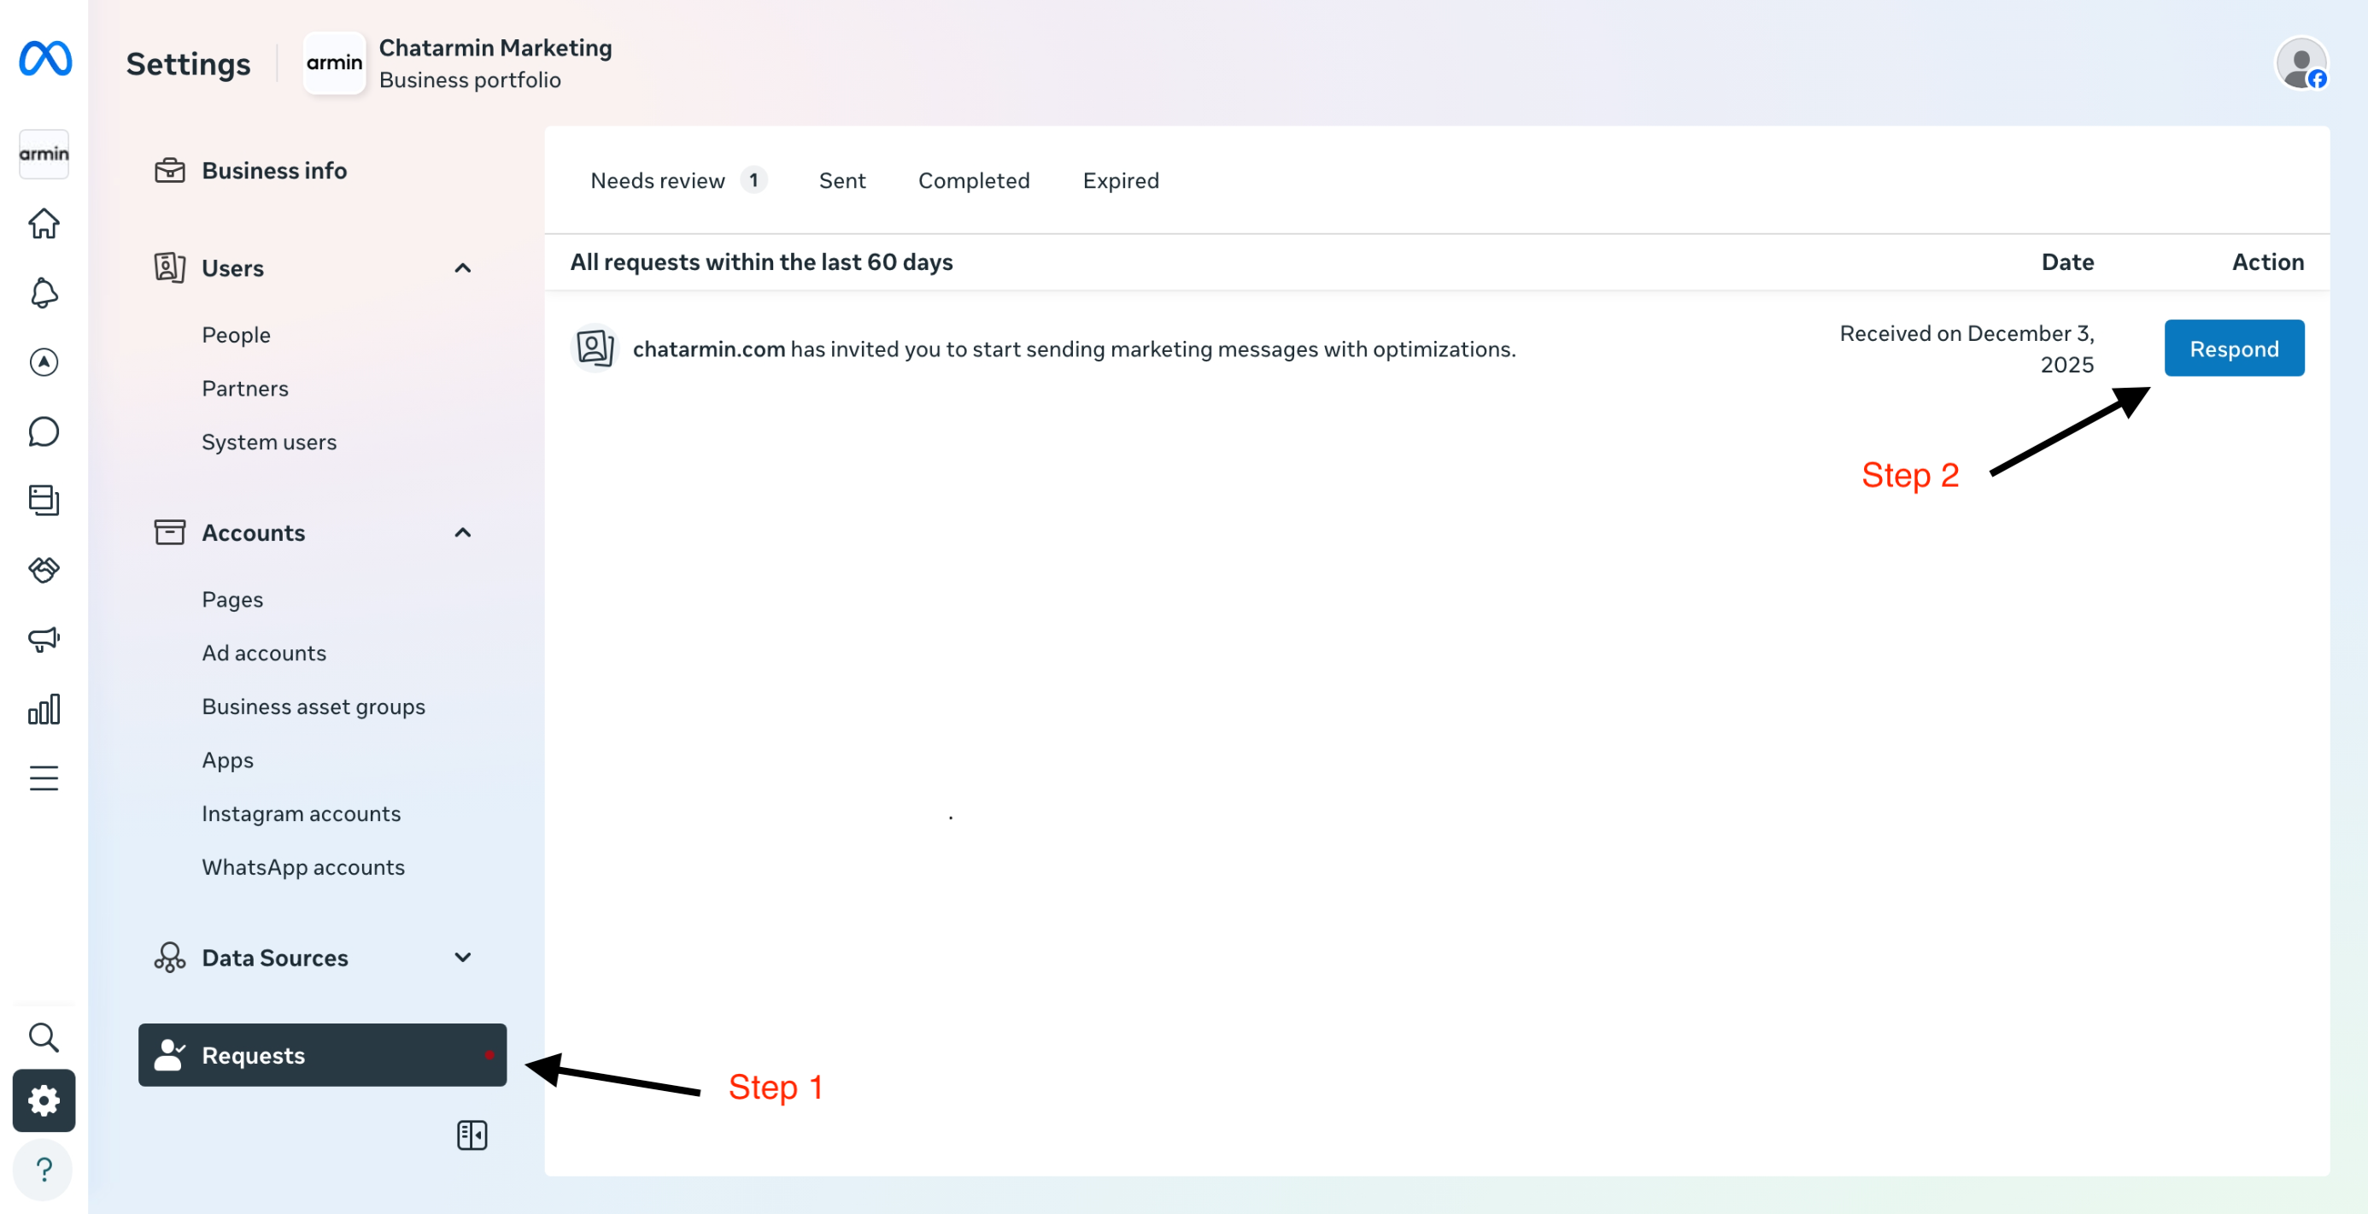Toggle the sidebar collapse panel icon
Viewport: 2368px width, 1214px height.
[x=472, y=1135]
